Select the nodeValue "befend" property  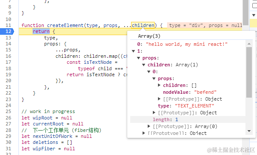tap(190, 92)
